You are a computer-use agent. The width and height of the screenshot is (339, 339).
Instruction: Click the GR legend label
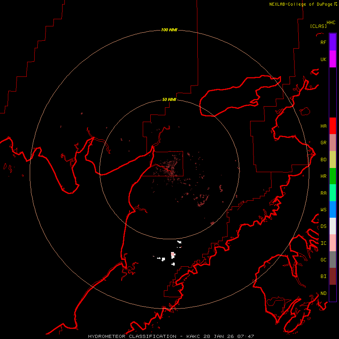323,143
